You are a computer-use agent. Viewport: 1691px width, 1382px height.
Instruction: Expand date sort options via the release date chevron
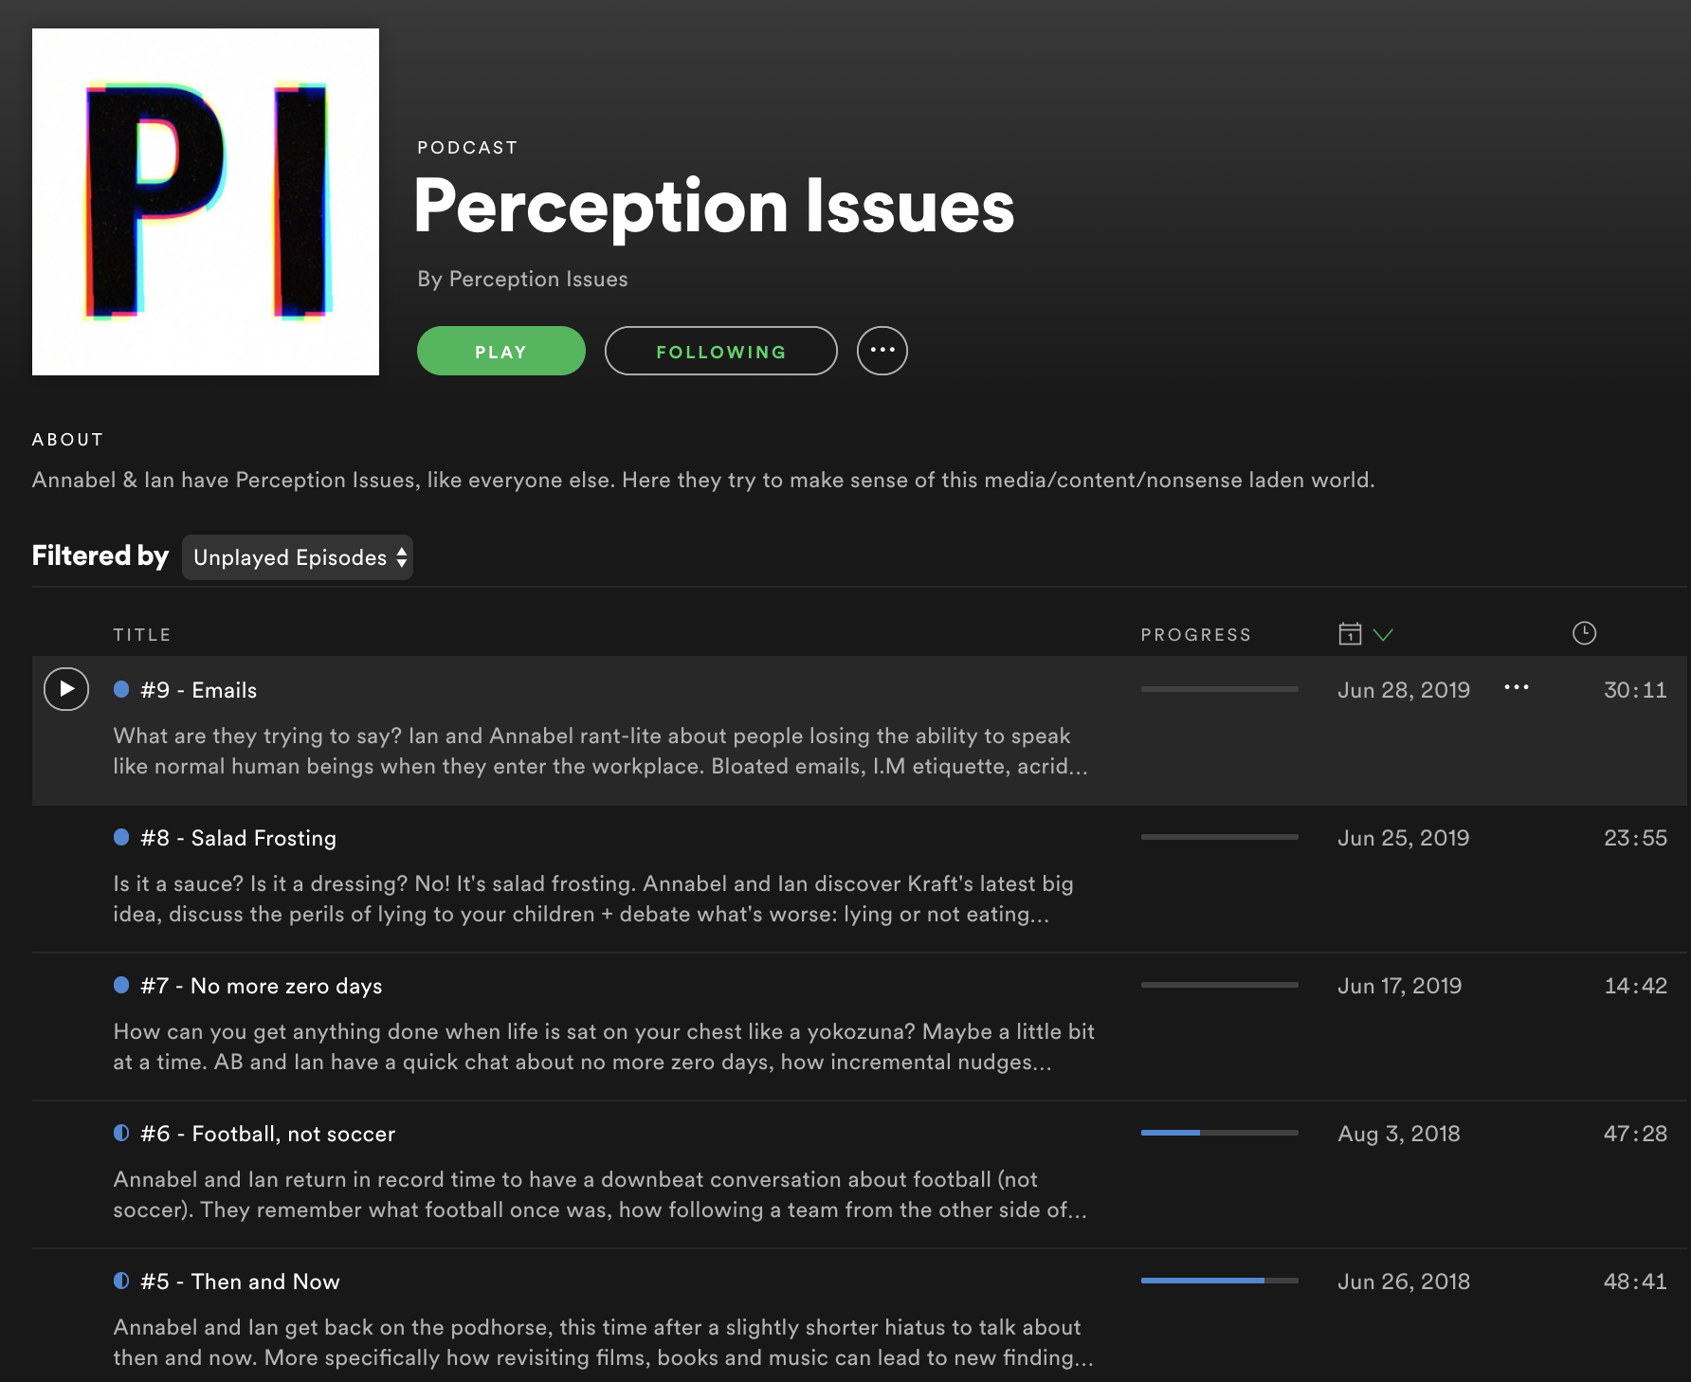[x=1381, y=633]
